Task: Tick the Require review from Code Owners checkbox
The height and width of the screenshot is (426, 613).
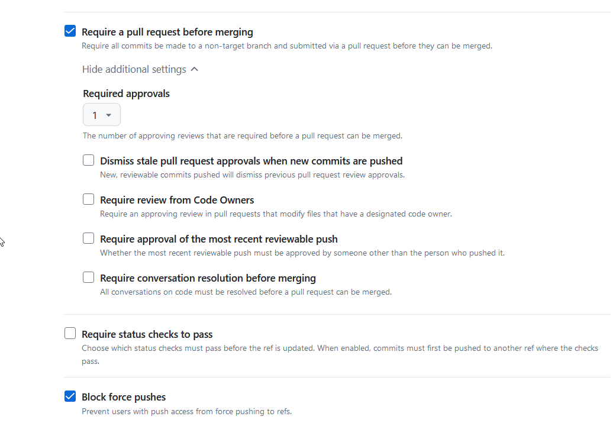Action: click(89, 199)
